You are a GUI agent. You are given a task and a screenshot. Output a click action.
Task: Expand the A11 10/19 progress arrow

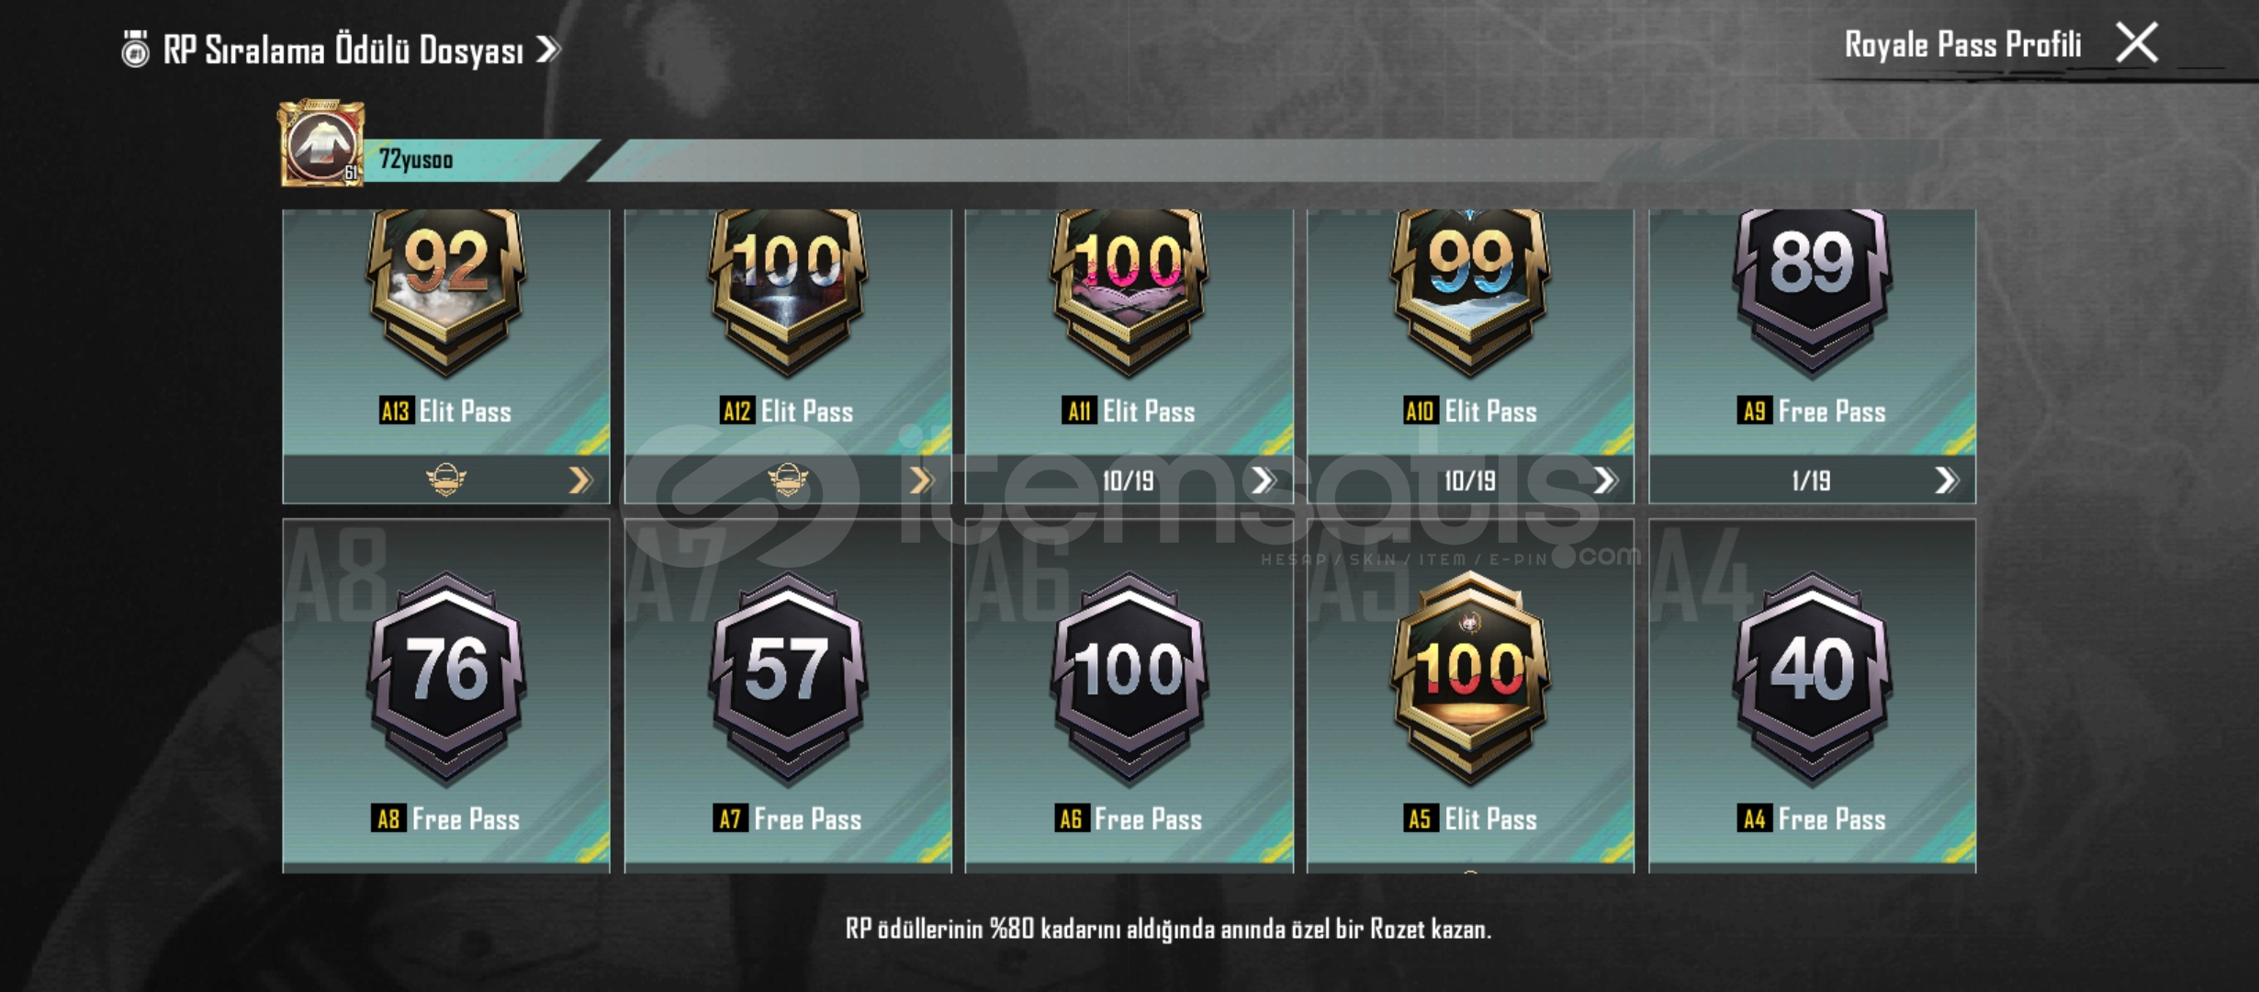1264,479
